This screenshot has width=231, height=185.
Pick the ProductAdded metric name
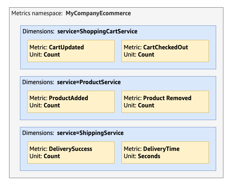point(69,98)
